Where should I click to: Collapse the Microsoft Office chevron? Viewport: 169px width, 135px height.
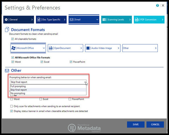(44, 48)
